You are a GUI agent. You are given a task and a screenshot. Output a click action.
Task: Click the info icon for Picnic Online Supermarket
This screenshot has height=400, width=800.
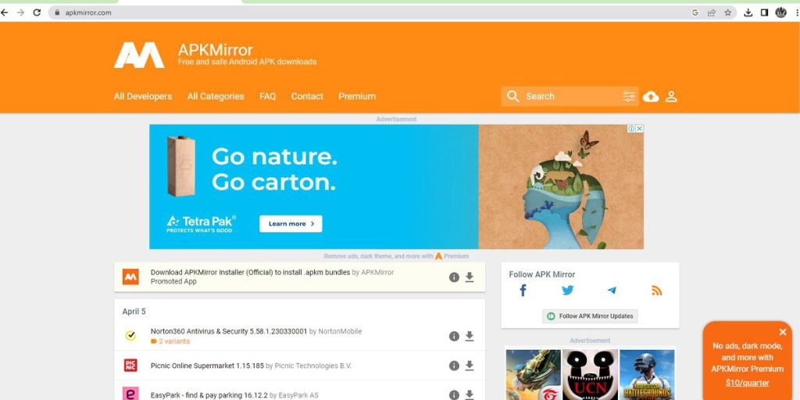pyautogui.click(x=454, y=366)
